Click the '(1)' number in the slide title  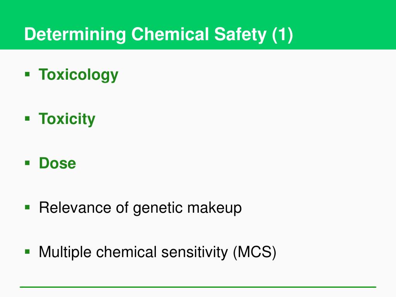pyautogui.click(x=282, y=34)
